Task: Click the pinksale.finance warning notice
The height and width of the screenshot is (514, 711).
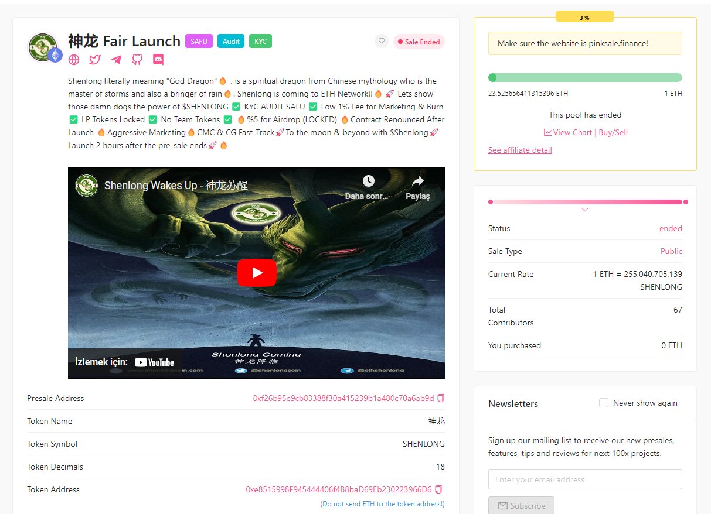Action: 585,43
